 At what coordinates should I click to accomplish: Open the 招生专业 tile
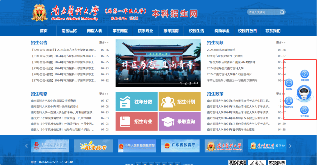137,121
